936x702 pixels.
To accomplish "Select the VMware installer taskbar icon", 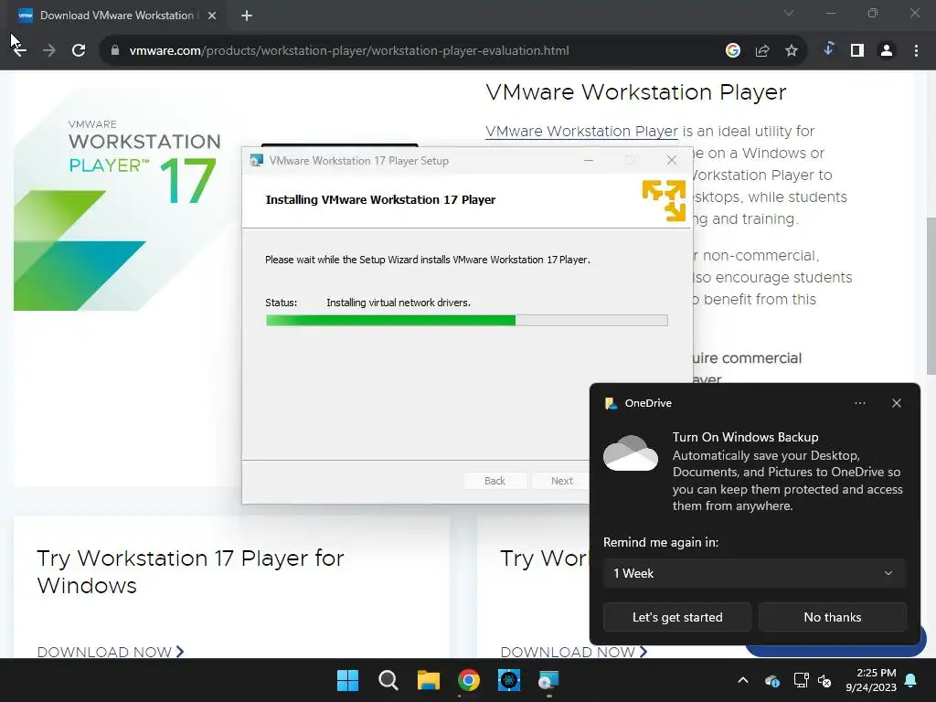I will (548, 680).
